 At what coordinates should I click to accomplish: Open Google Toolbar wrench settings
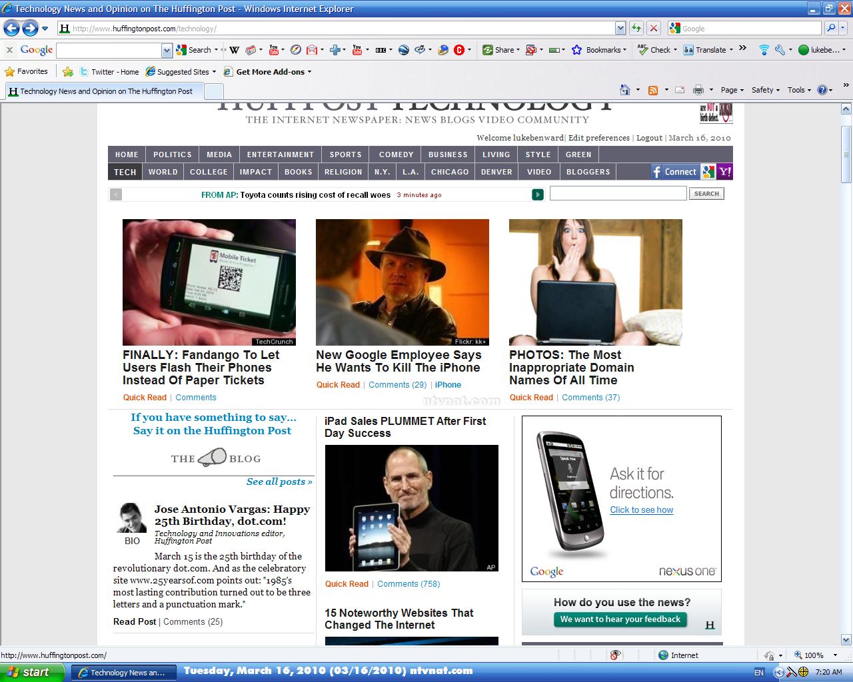click(x=780, y=50)
